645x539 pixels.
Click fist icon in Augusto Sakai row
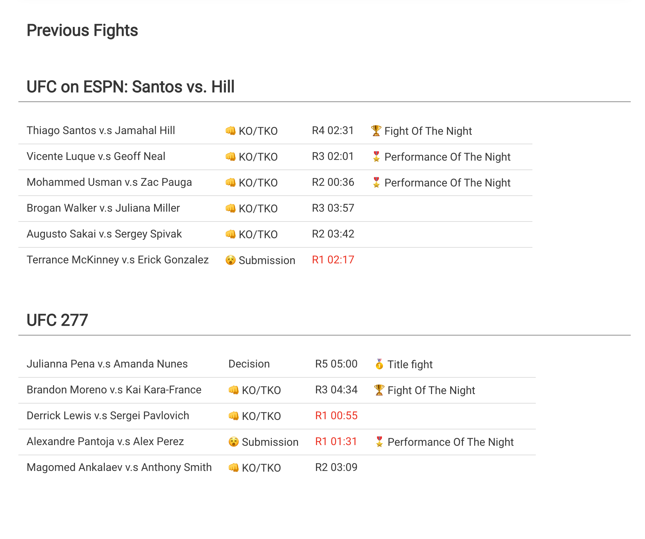(x=230, y=234)
